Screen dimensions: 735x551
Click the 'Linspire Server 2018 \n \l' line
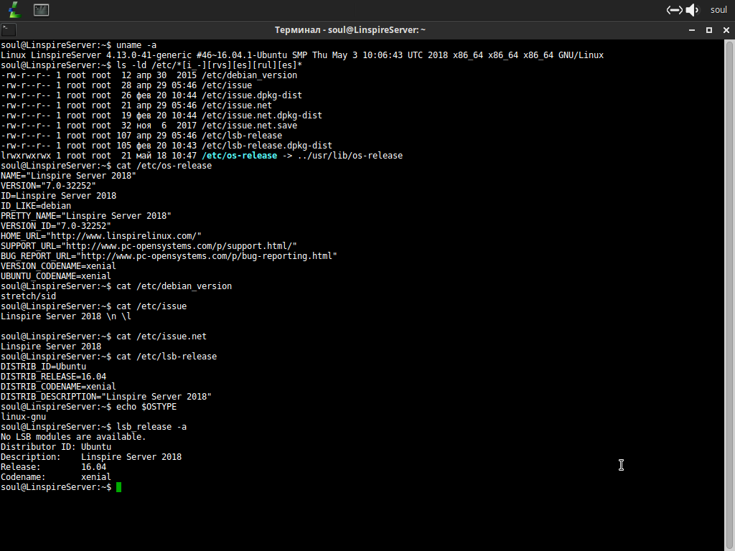pos(66,316)
